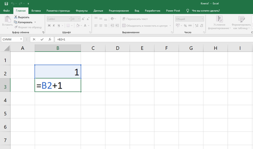
Task: Expand the merge and center dropdown arrow
Action: [170, 26]
